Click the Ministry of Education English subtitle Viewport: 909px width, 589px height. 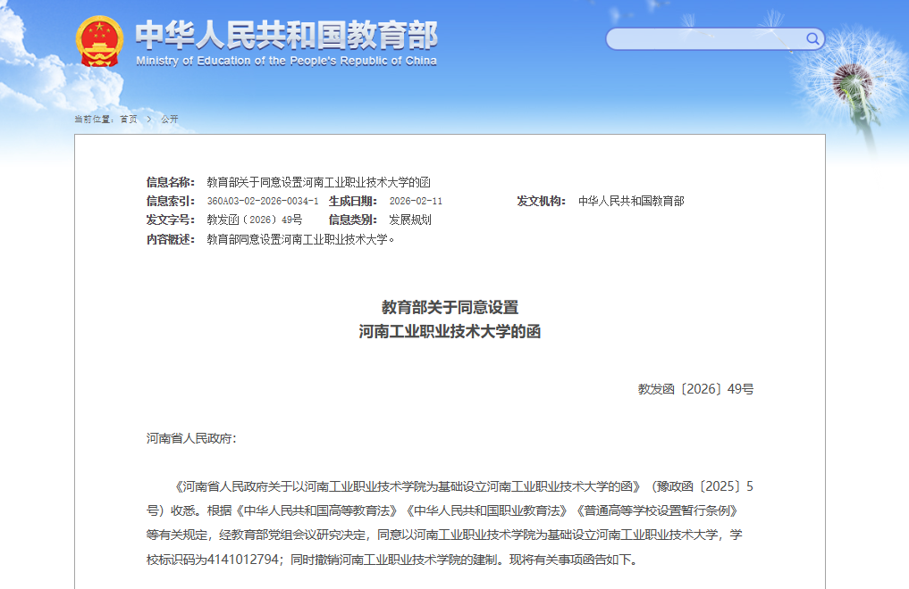click(286, 62)
